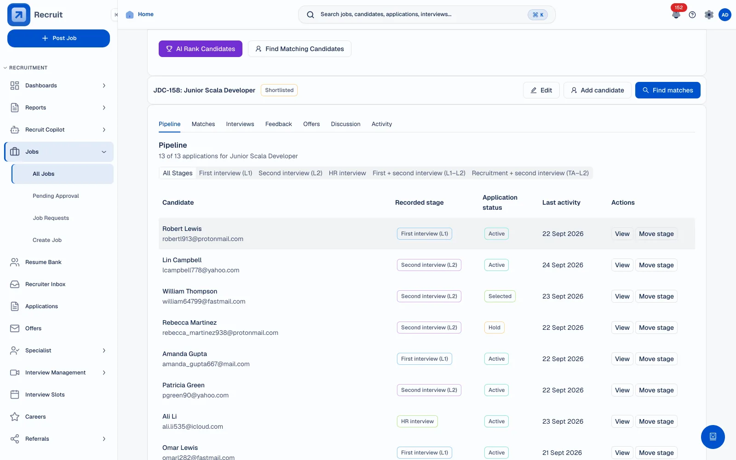
Task: Move stage for William Thompson
Action: pos(656,296)
